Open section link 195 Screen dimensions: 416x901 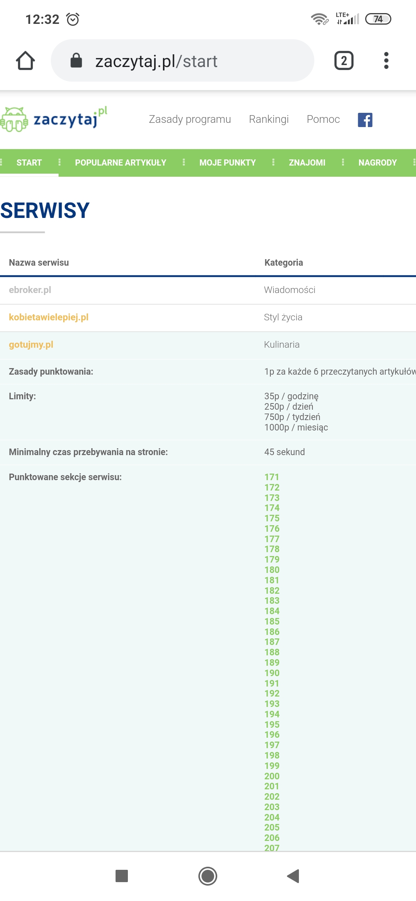(272, 725)
